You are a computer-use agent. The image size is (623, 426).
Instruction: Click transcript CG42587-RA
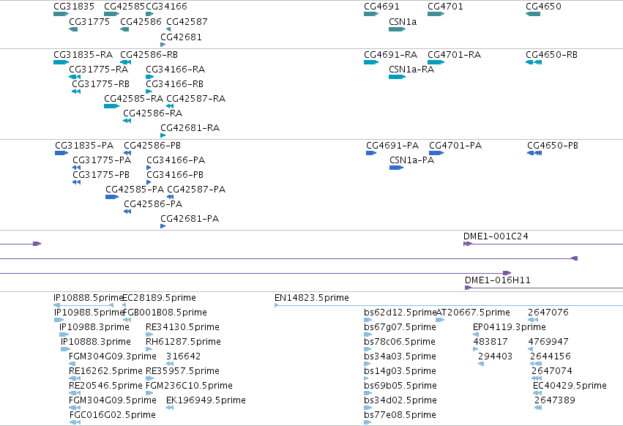[x=196, y=99]
